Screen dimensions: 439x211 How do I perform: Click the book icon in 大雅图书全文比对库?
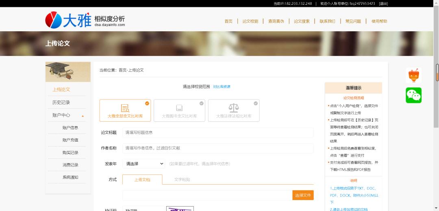pos(179,108)
